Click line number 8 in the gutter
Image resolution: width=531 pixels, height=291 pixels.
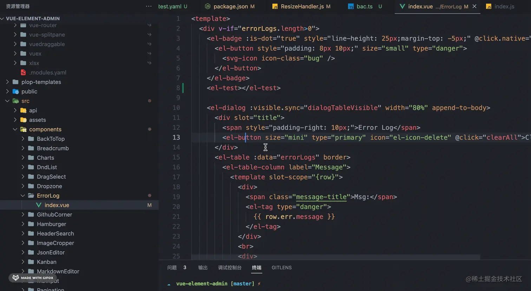click(178, 88)
